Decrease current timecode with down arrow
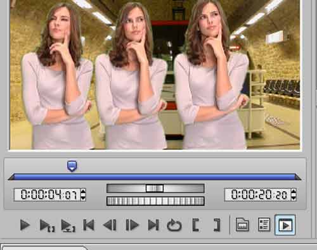Viewport: 317px width, 250px height. point(83,197)
